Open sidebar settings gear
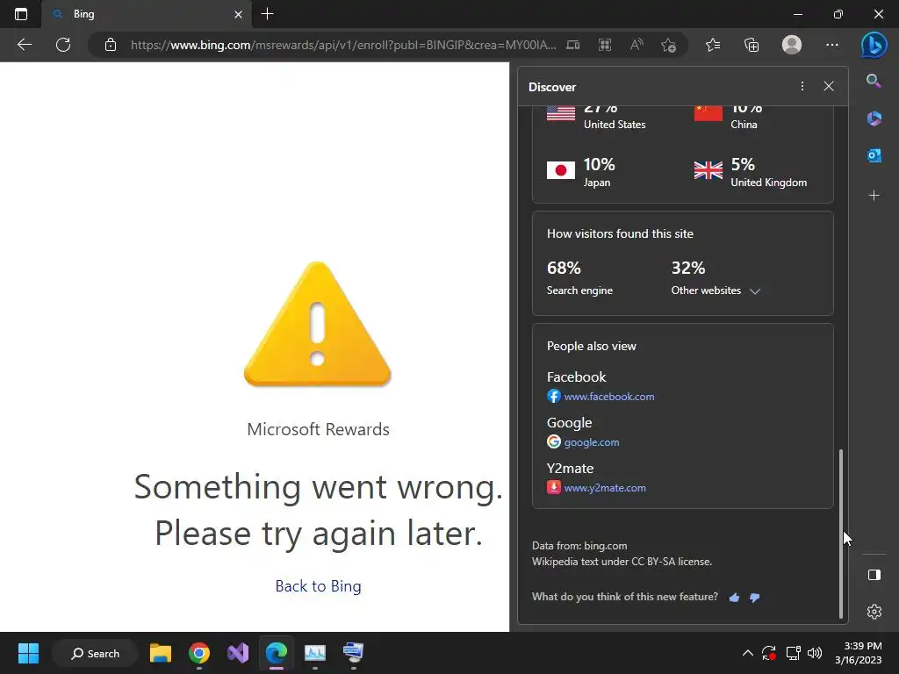 point(874,612)
